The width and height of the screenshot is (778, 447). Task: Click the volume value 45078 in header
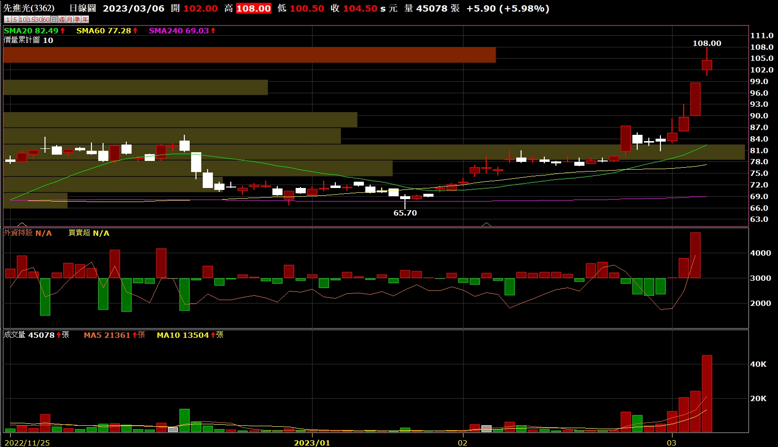[432, 8]
